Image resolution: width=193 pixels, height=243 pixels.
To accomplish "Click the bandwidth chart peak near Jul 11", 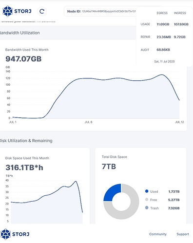I will (162, 75).
